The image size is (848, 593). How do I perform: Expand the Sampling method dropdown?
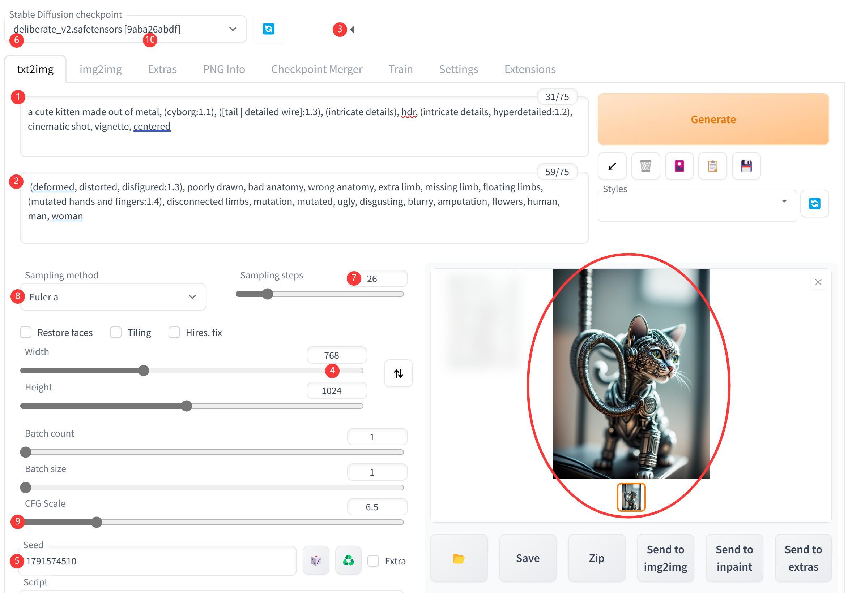[x=113, y=297]
